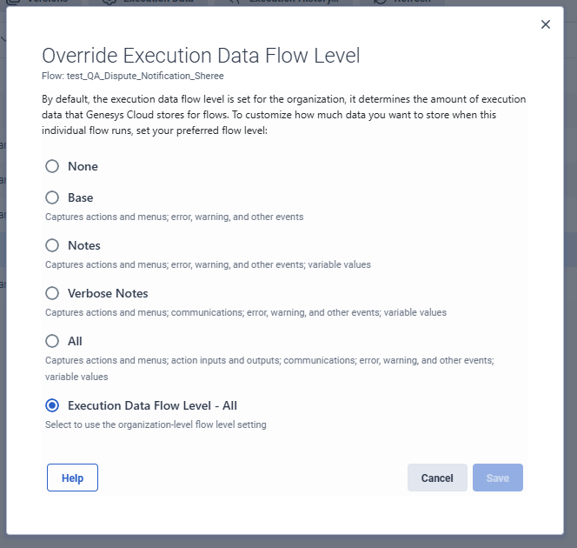Select the Notes radio button circle
577x548 pixels.
coord(52,245)
